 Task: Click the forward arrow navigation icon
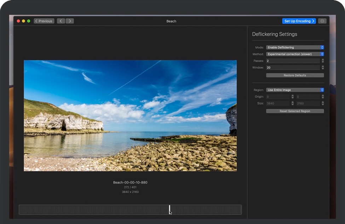tap(70, 21)
